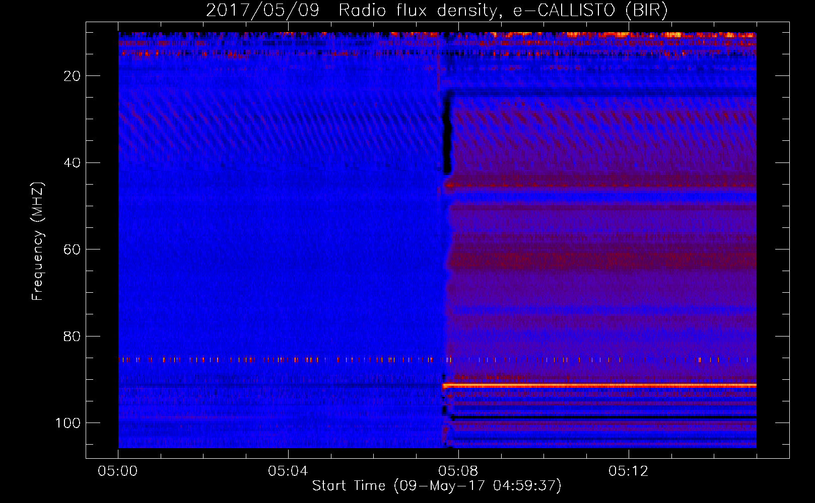
Task: Click the bright yellow emission band near 91 MHz
Action: 599,385
